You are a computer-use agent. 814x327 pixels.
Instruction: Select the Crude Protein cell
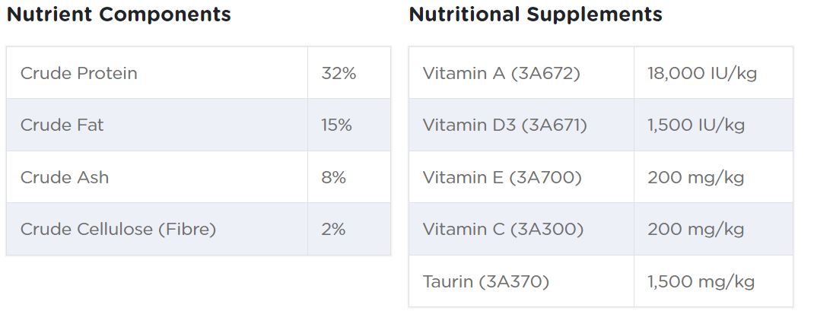click(79, 73)
